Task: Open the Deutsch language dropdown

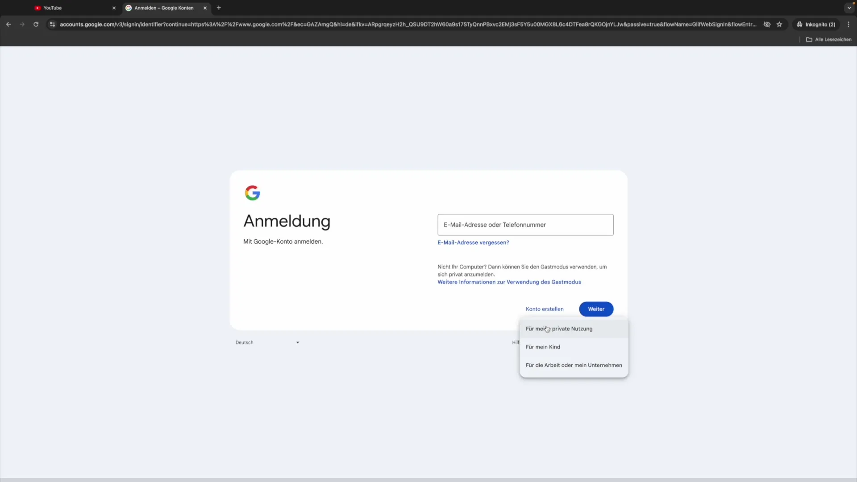Action: 267,342
